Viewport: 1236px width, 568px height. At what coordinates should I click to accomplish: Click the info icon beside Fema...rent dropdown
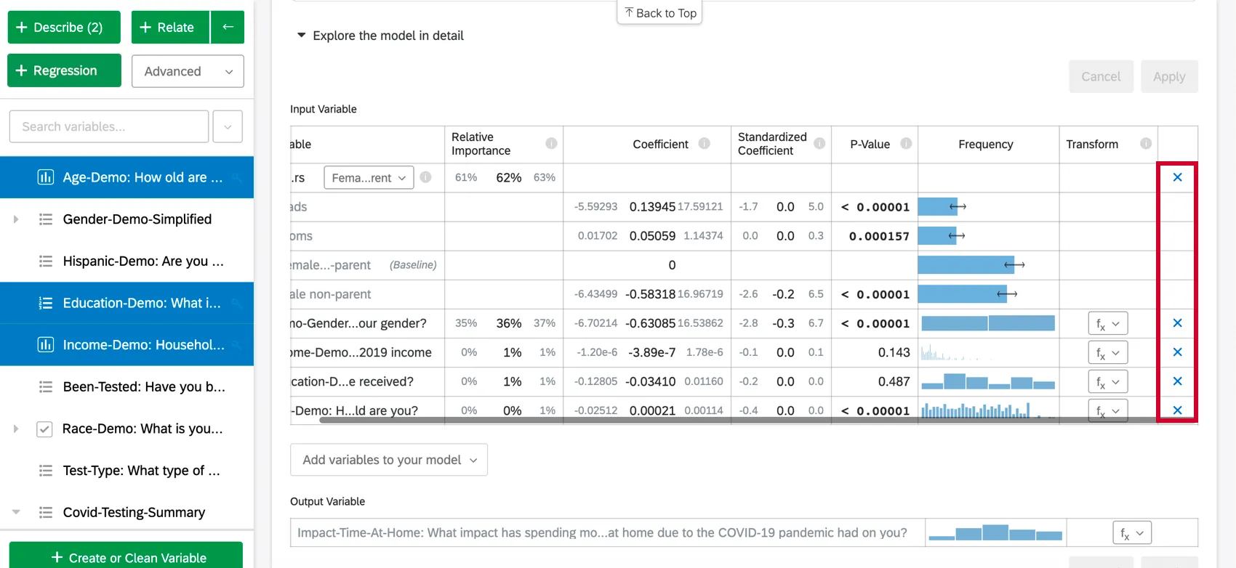[426, 177]
